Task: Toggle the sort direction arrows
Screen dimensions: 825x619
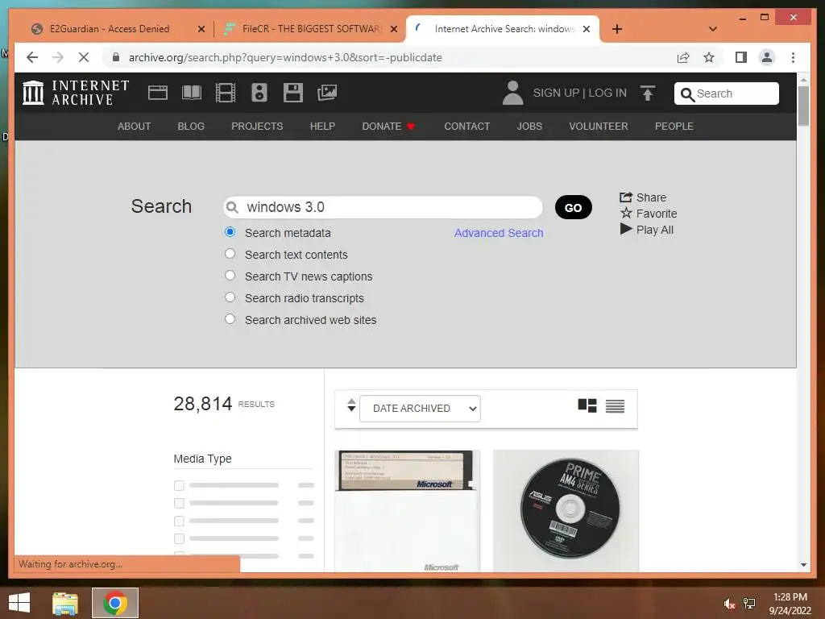Action: 351,405
